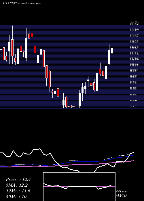The height and width of the screenshot is (201, 144).
Task: Click the '5MA : 12.2' value
Action: (17, 185)
